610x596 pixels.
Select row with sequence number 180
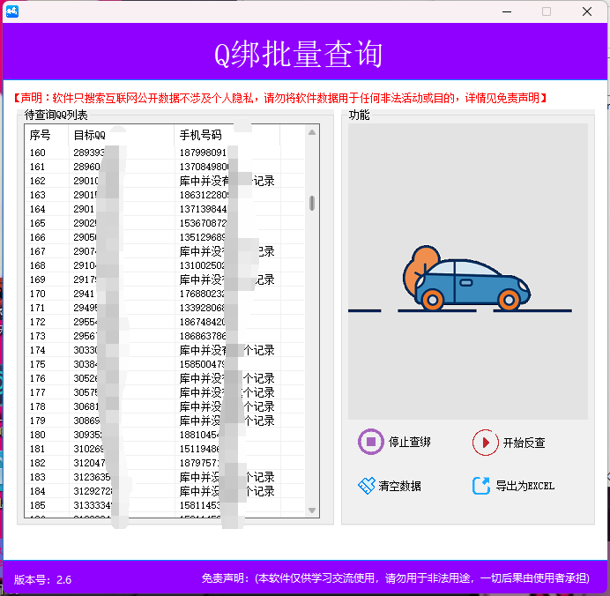(x=165, y=435)
